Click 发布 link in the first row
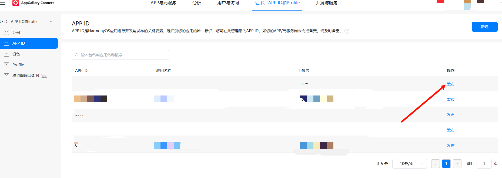The width and height of the screenshot is (502, 178). pos(450,84)
